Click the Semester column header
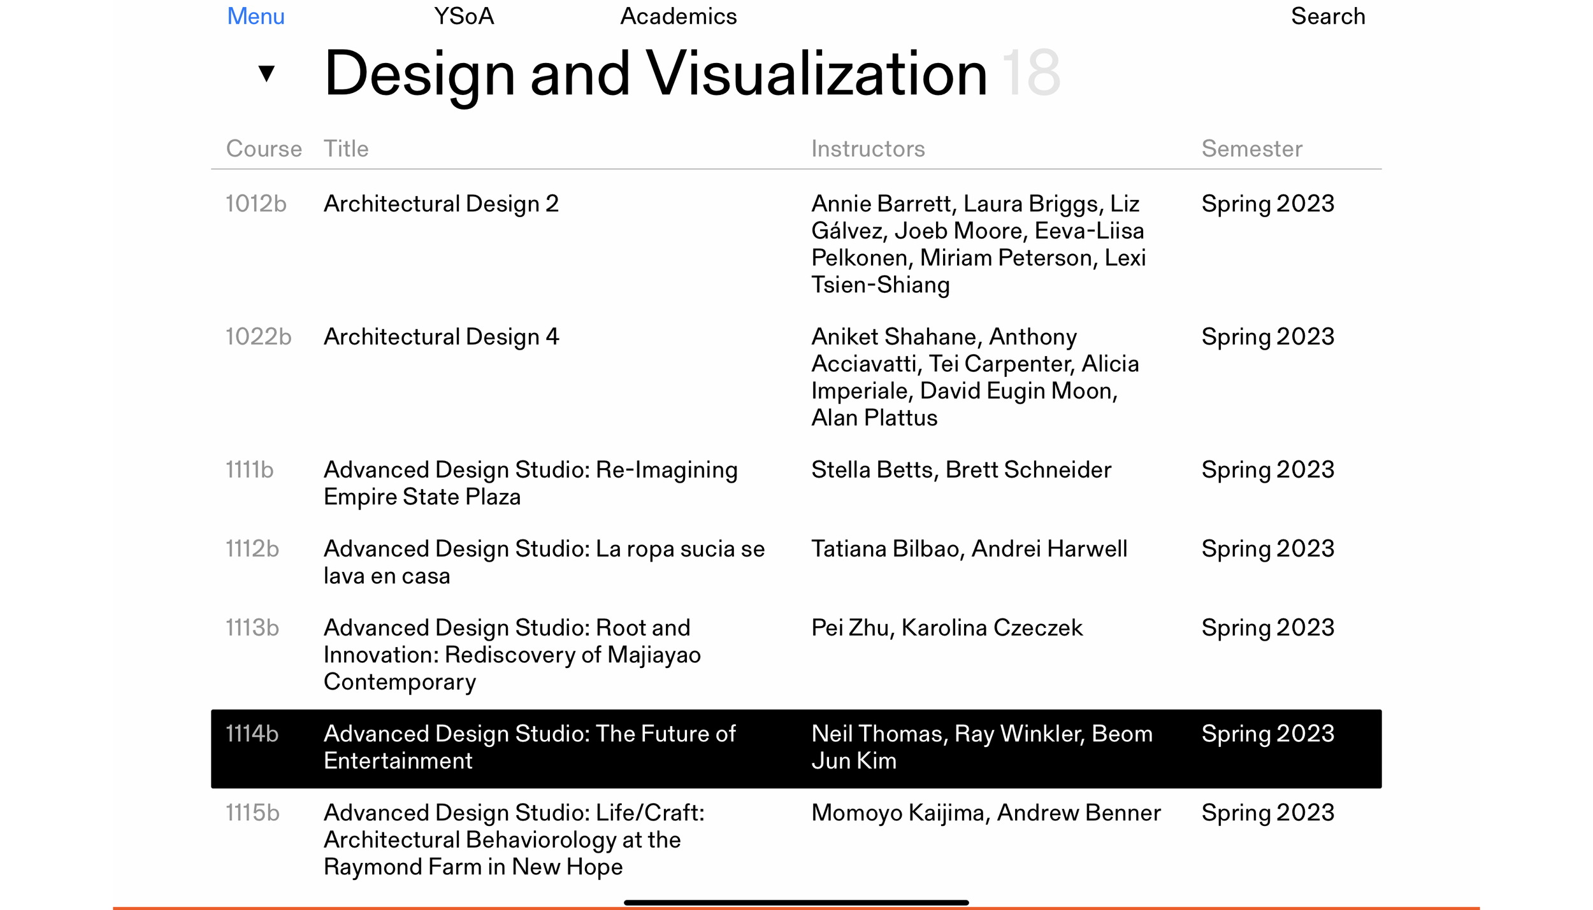Viewport: 1593px width, 910px height. point(1251,148)
